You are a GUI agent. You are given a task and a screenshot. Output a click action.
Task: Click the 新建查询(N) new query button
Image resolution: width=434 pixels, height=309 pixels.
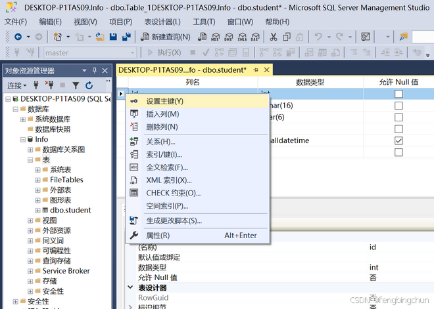[x=165, y=37]
